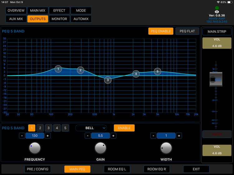Decrease gain with minus button
The image size is (234, 175).
pos(88,136)
